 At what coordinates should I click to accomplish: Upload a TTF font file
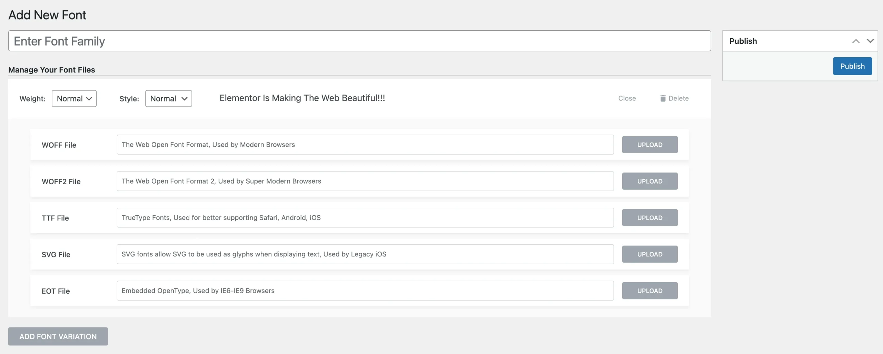649,218
